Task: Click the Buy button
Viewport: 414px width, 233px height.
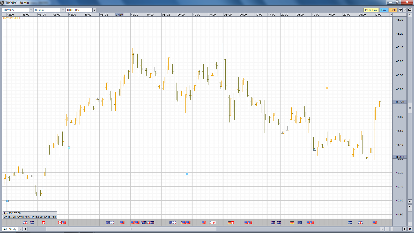Action: [x=384, y=10]
